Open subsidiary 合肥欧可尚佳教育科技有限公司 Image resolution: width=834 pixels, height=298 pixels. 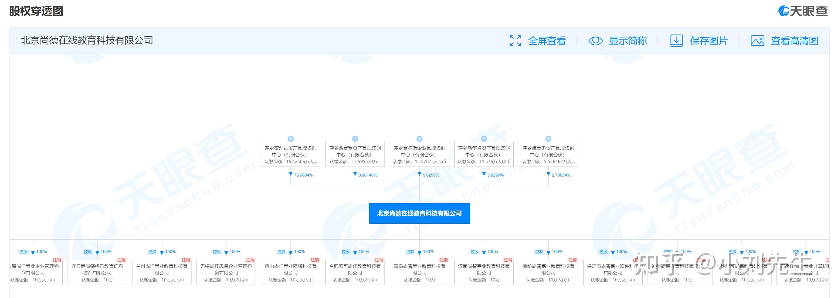(x=355, y=272)
